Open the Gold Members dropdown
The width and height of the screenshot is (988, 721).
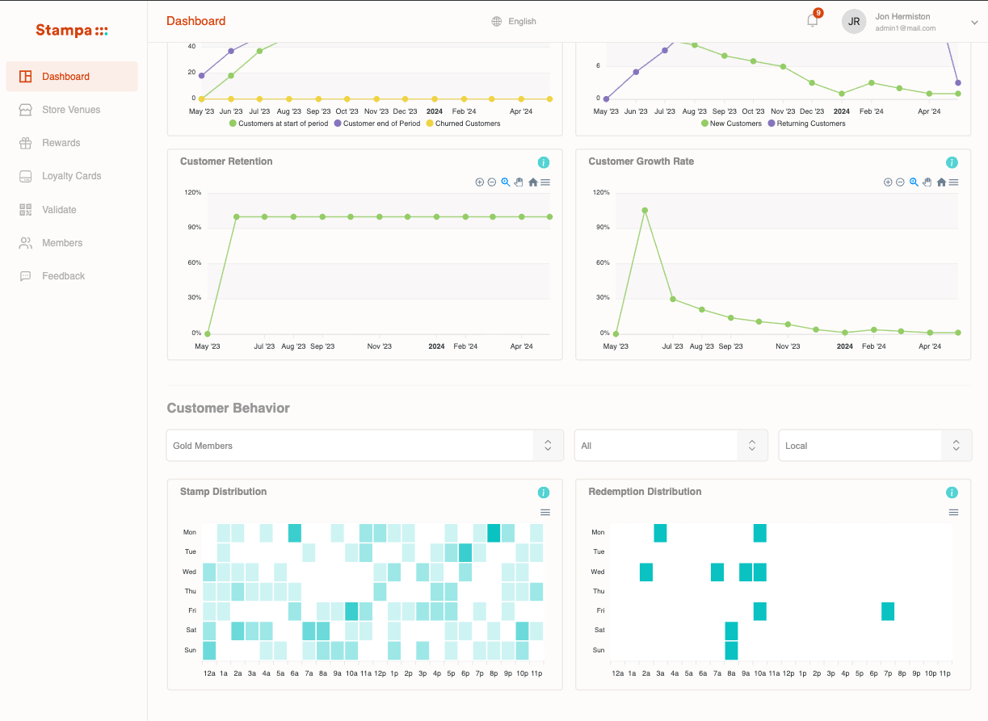[364, 445]
